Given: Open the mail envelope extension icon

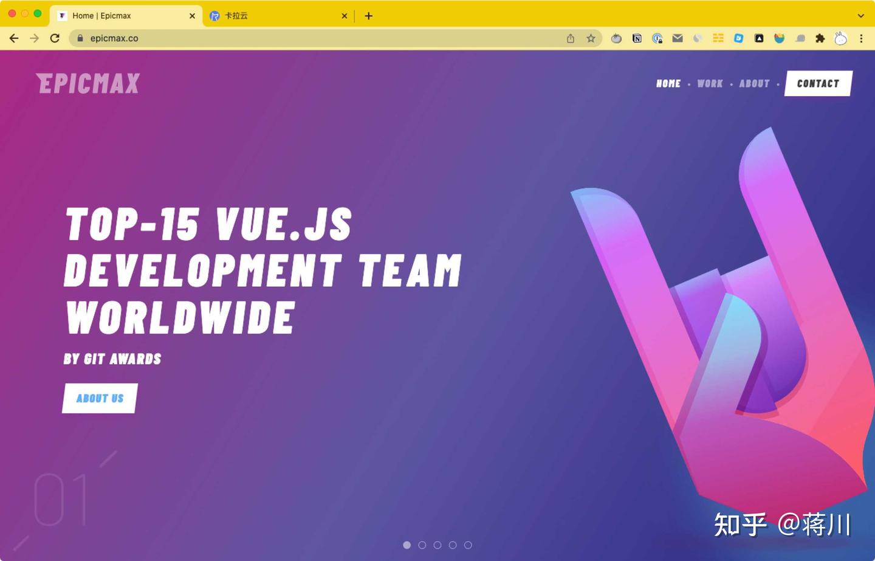Looking at the screenshot, I should tap(678, 38).
